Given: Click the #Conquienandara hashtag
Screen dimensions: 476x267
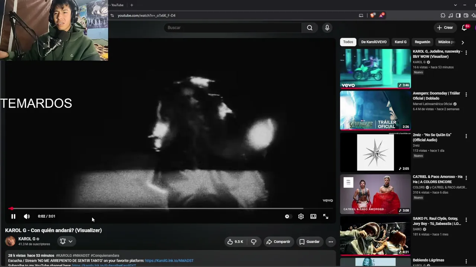Looking at the screenshot, I should pos(105,256).
